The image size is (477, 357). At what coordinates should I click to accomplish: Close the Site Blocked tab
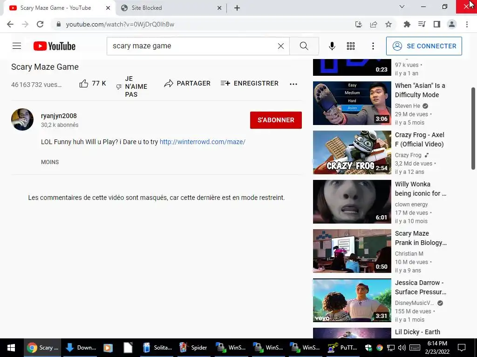[219, 8]
